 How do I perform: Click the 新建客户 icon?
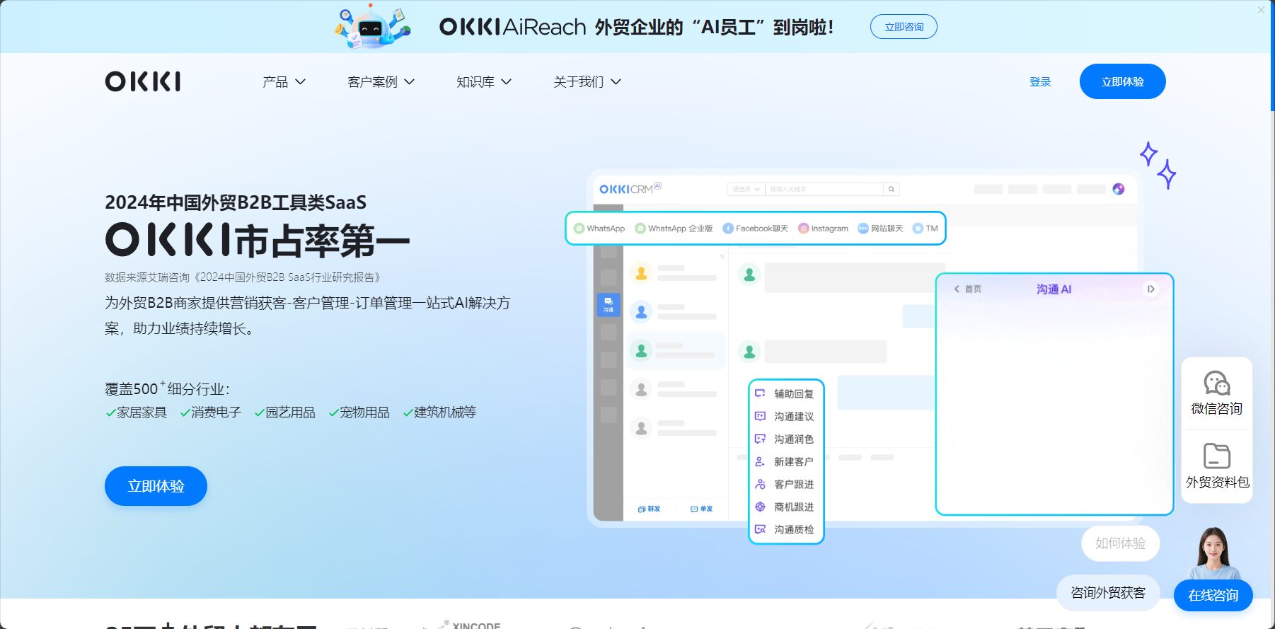(x=760, y=462)
